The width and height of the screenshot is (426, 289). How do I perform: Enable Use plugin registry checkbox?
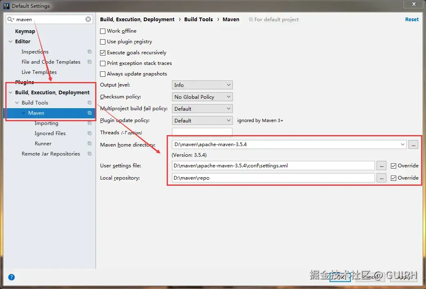click(103, 42)
